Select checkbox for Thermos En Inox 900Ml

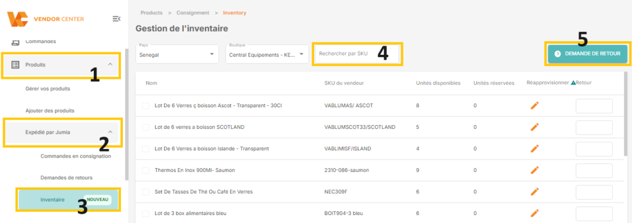(x=146, y=170)
